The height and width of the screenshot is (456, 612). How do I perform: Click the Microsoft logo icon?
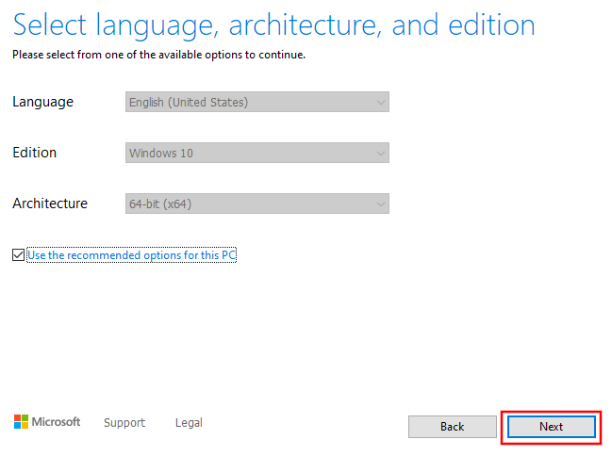[x=21, y=422]
